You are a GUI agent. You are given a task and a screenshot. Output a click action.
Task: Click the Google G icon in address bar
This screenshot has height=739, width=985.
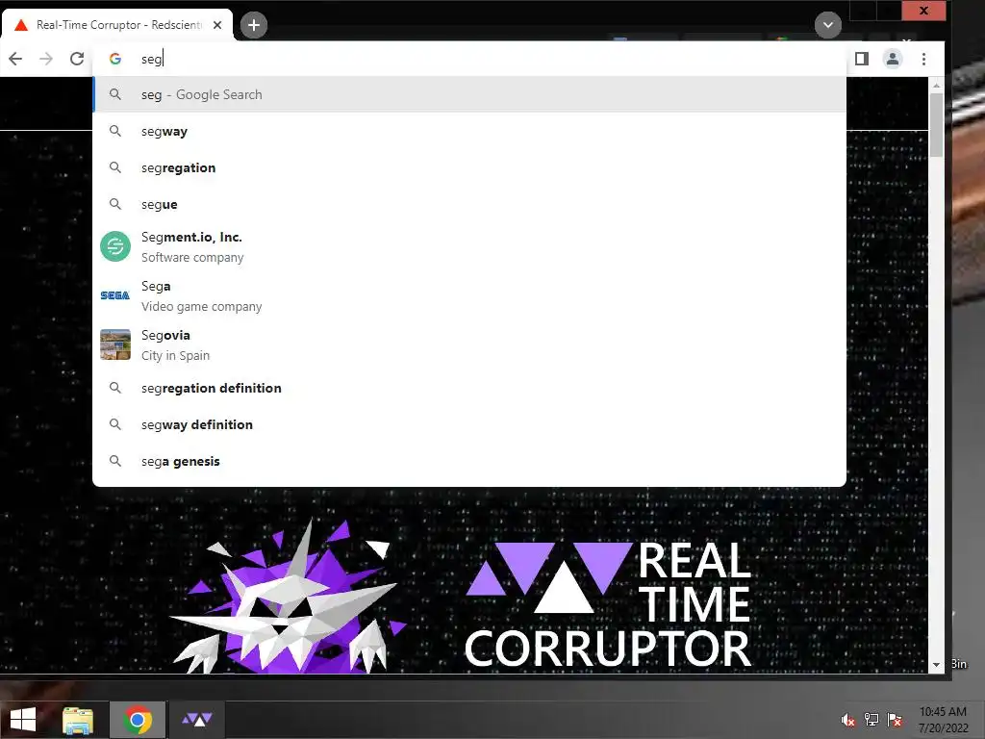(115, 59)
